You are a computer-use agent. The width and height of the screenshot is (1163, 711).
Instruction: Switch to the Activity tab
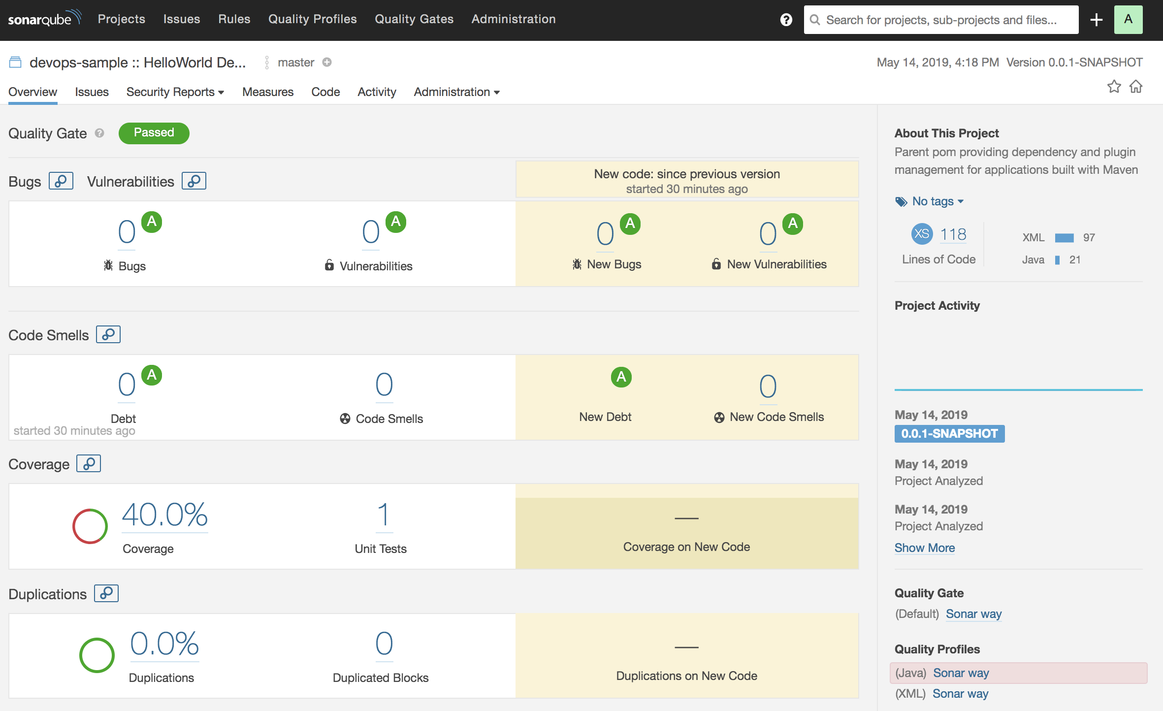(376, 92)
